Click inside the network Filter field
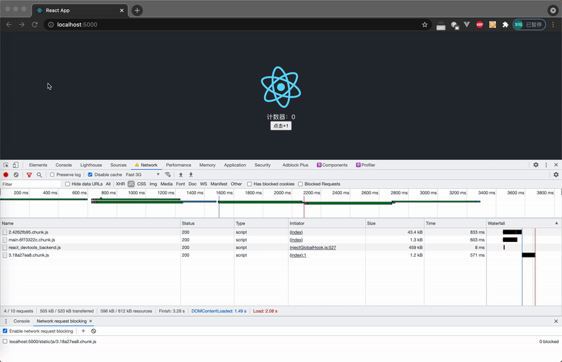 pyautogui.click(x=32, y=184)
